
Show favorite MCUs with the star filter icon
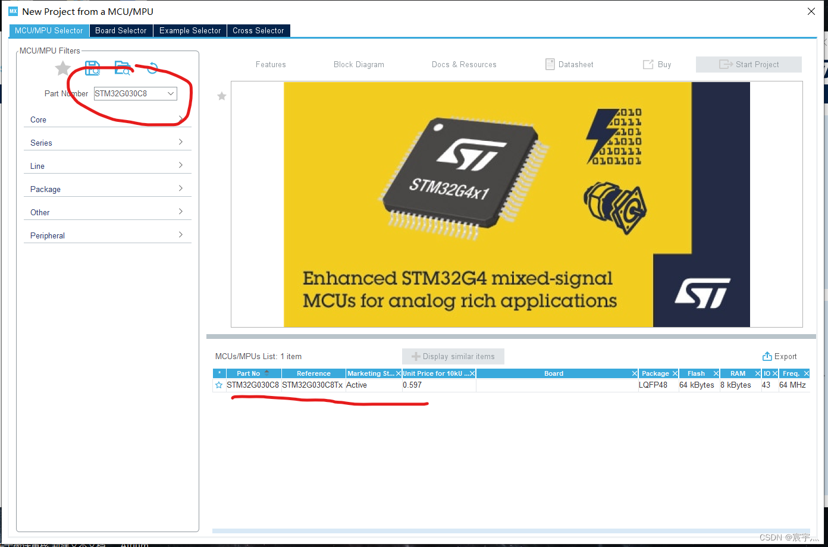(x=62, y=68)
